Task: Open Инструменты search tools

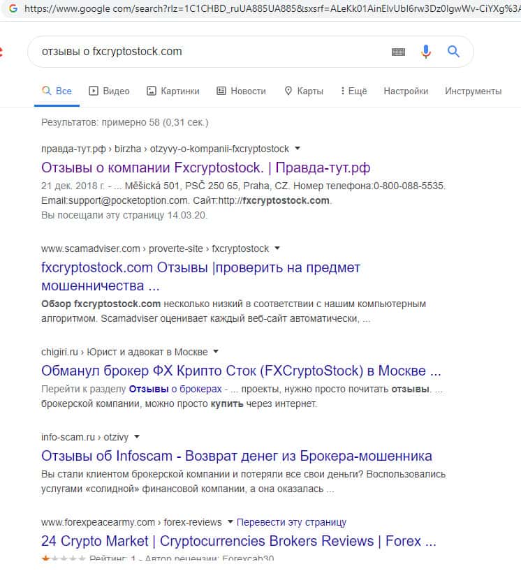Action: pos(473,91)
